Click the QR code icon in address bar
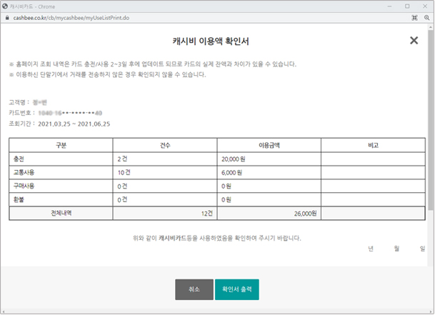 pyautogui.click(x=414, y=18)
